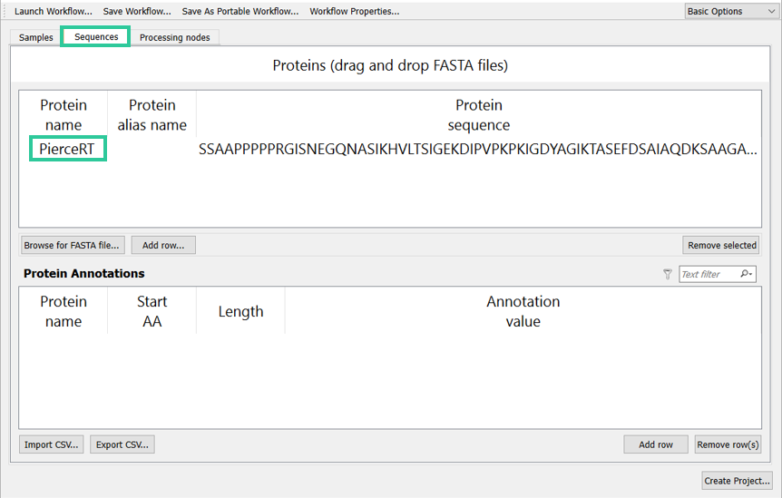Viewport: 782px width, 498px height.
Task: Click the magnifier search icon in Text filter
Action: tap(746, 274)
